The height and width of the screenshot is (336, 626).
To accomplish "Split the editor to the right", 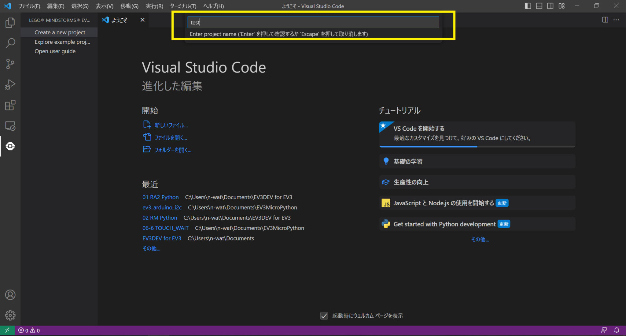I will 605,20.
